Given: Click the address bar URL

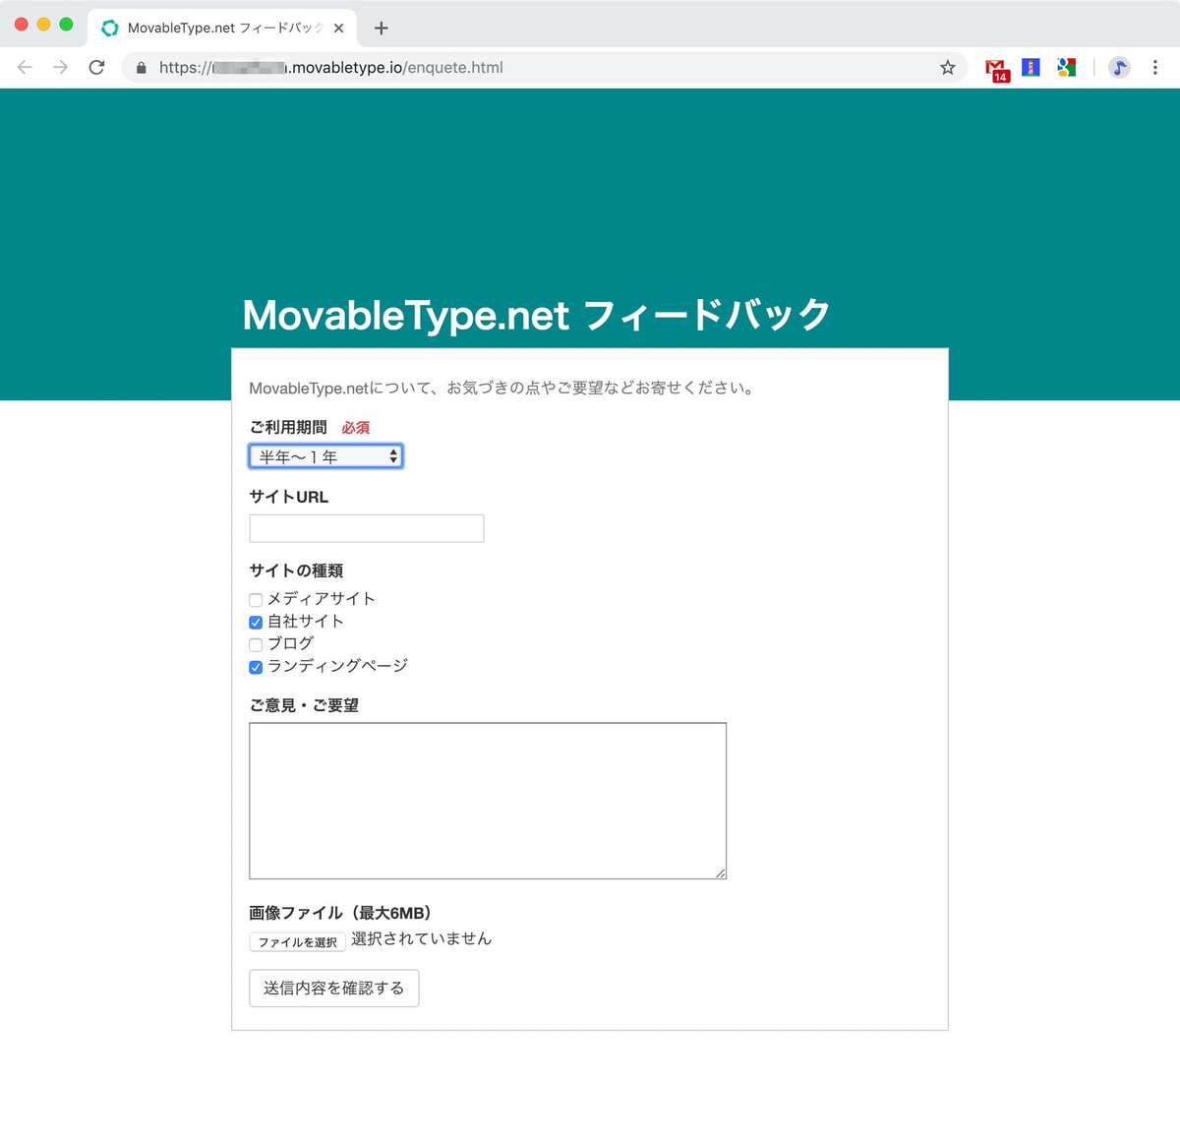Looking at the screenshot, I should point(331,67).
